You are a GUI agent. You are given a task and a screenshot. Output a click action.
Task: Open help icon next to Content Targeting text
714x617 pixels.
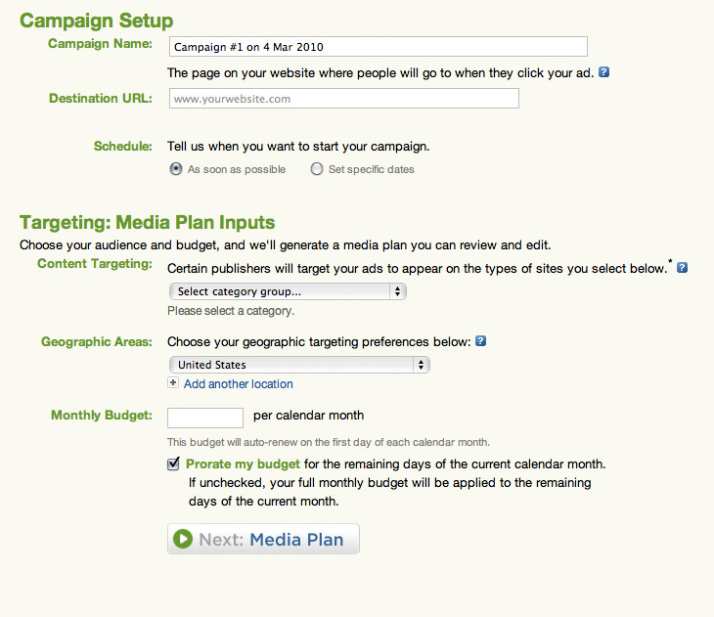click(682, 267)
